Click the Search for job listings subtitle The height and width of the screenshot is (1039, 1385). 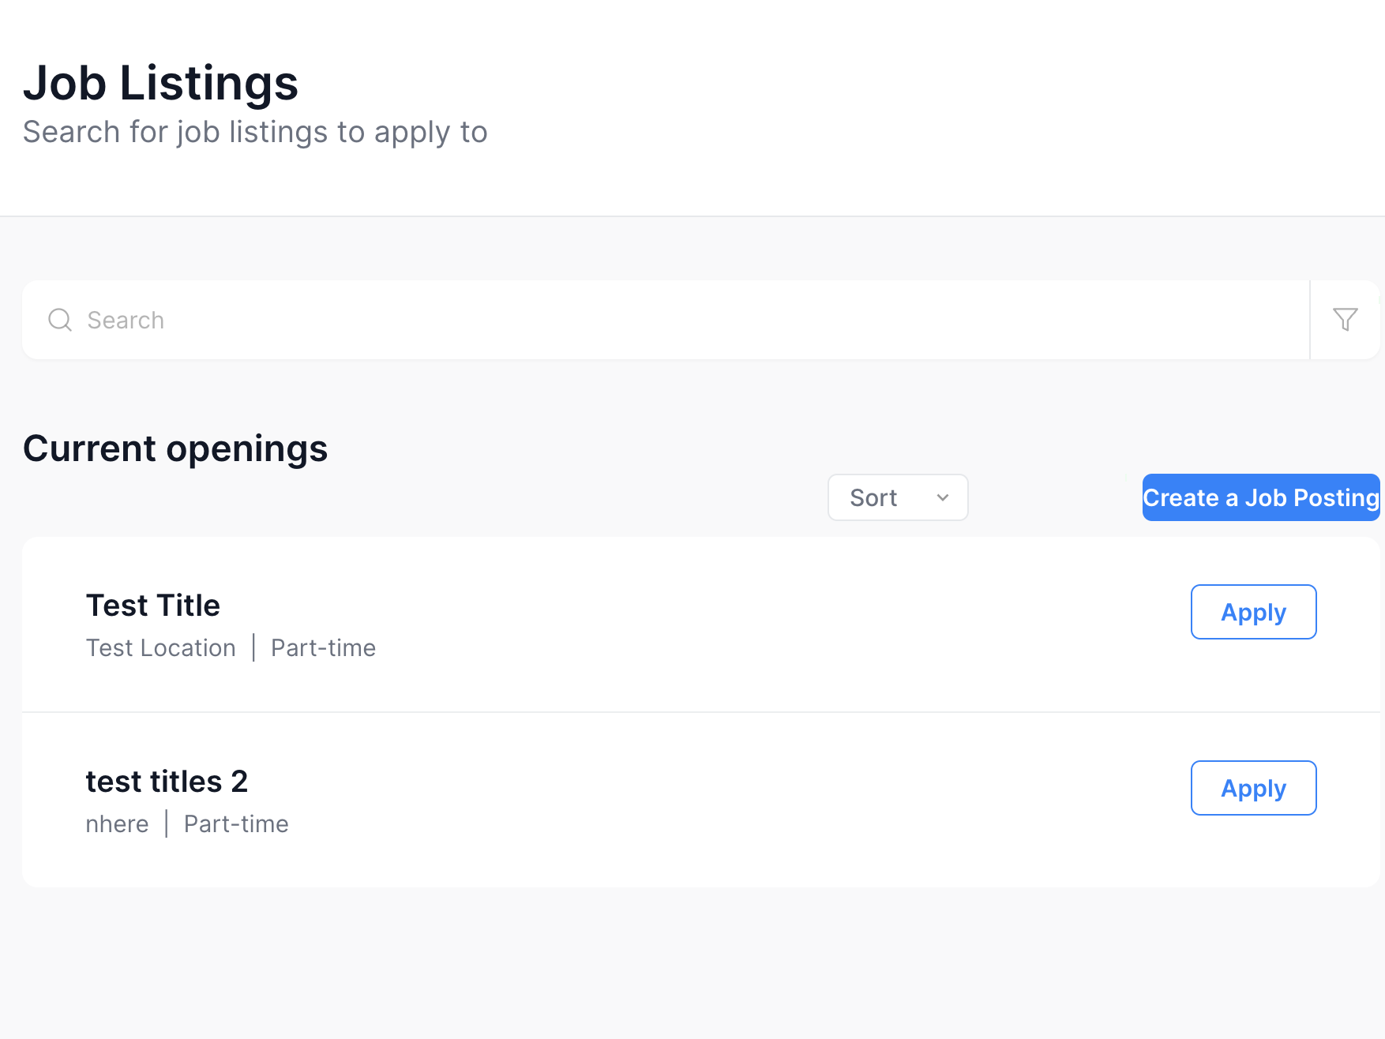[x=255, y=132]
